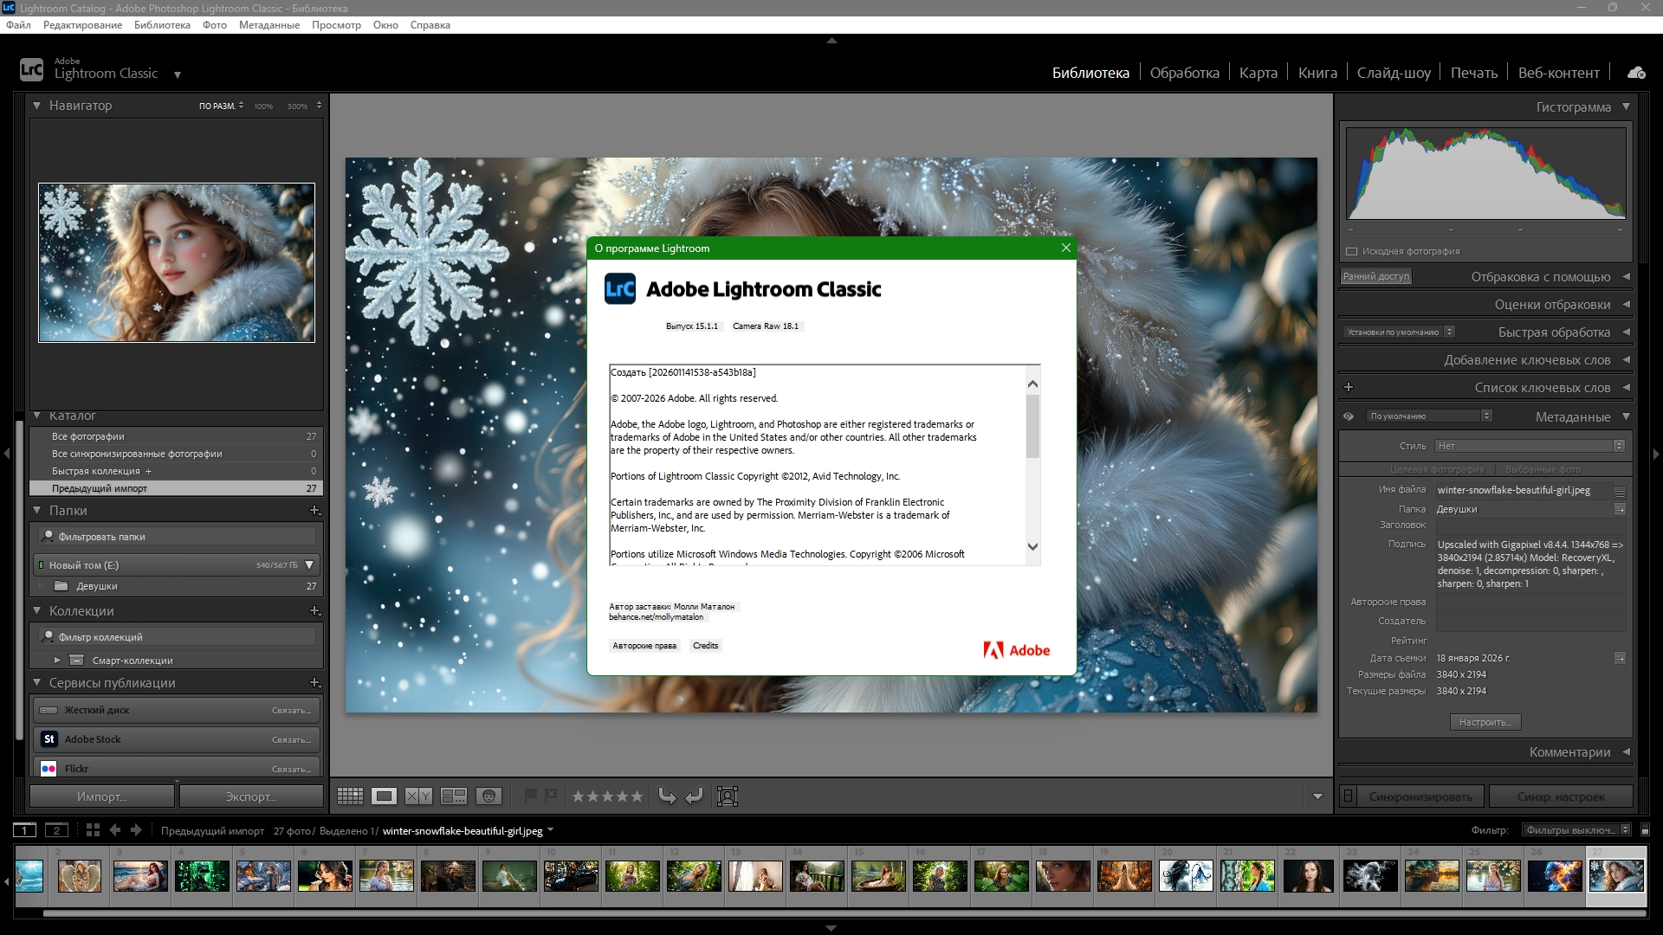Click the draw face region icon
Image resolution: width=1663 pixels, height=935 pixels.
728,796
